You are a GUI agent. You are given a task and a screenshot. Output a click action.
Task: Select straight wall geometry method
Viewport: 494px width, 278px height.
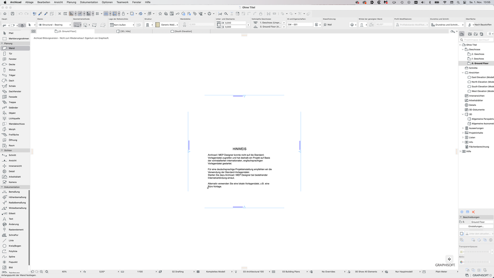[77, 25]
